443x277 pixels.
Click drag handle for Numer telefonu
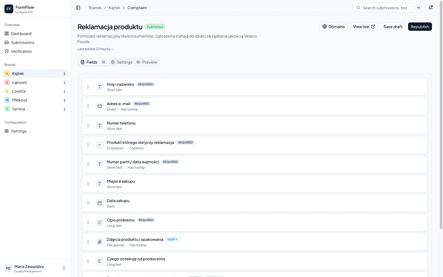click(88, 125)
